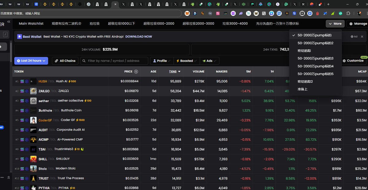Toggle the Ads filter

coord(209,61)
